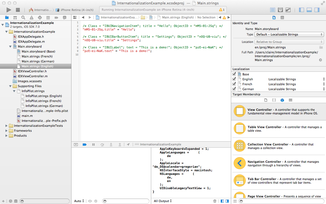Stop the running app with Stop button
This screenshot has width=326, height=204.
18,10
